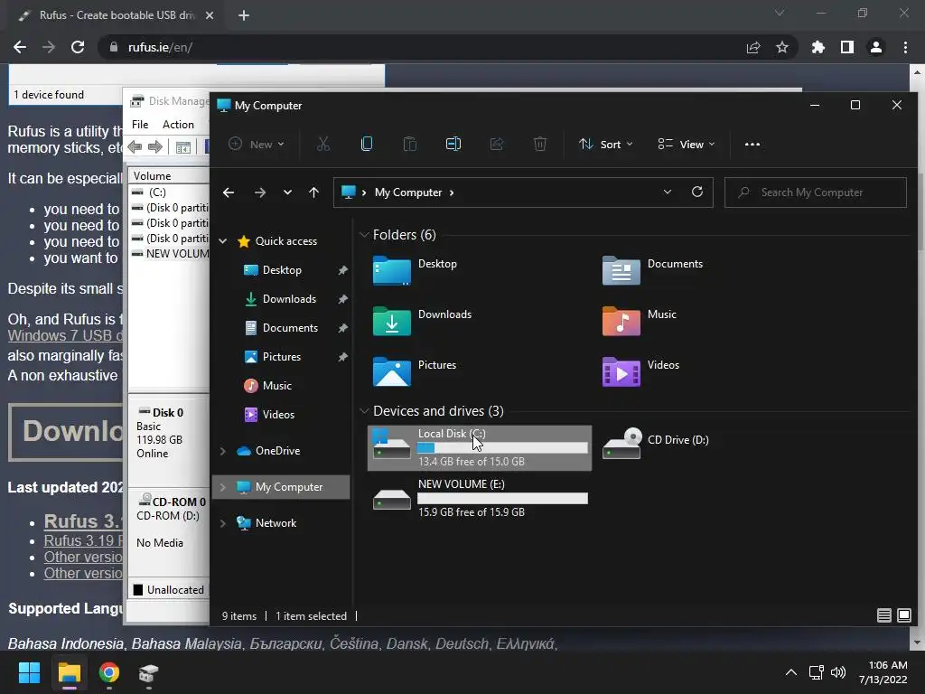Click the Copy icon in Explorer toolbar
Viewport: 925px width, 694px height.
coord(367,144)
